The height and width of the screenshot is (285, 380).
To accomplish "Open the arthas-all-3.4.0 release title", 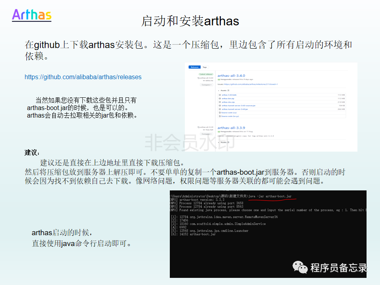I will (x=231, y=76).
